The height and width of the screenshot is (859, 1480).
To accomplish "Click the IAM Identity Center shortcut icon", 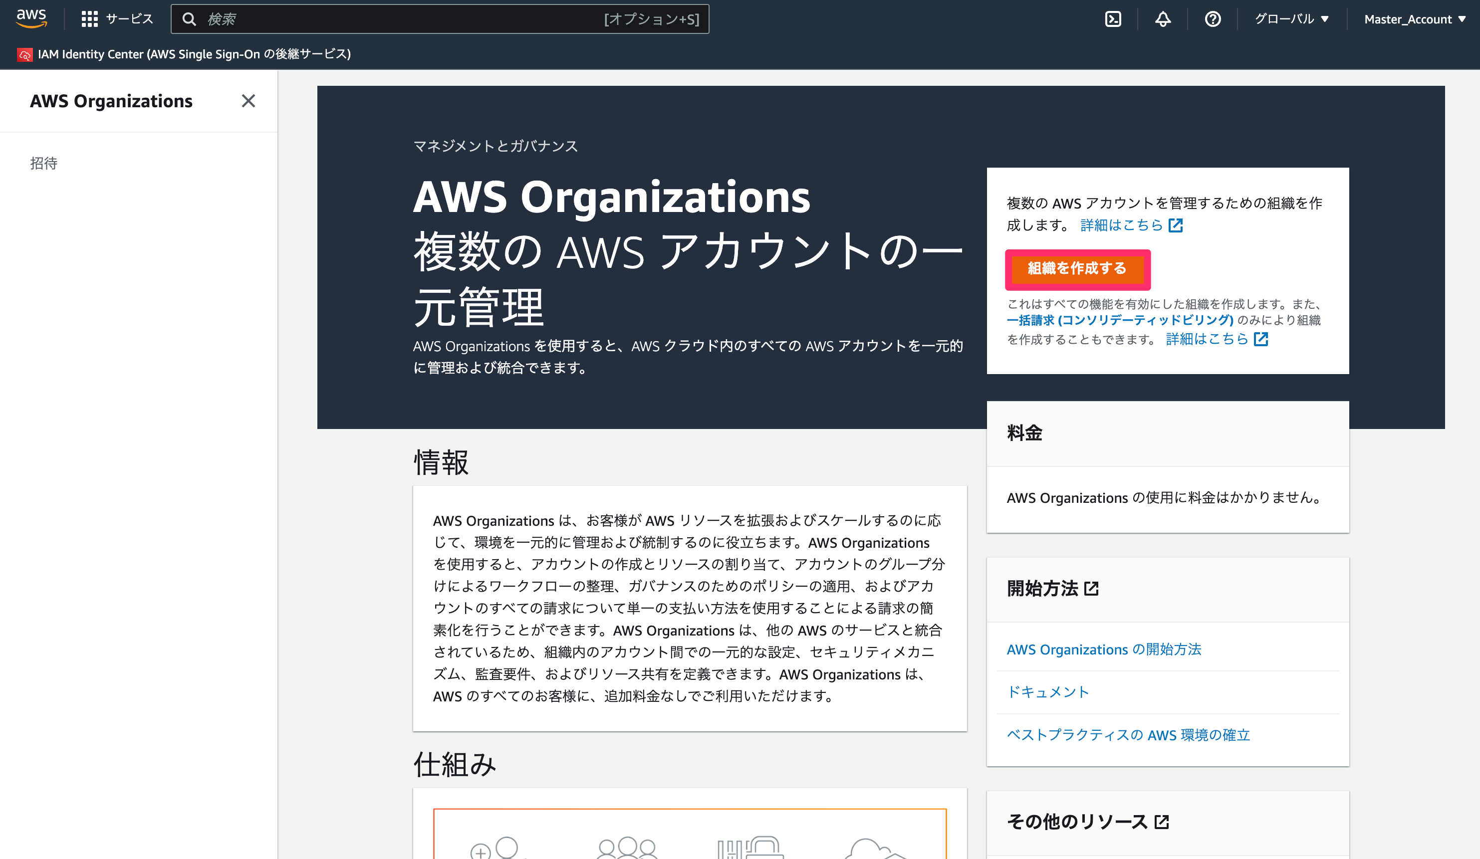I will click(24, 54).
